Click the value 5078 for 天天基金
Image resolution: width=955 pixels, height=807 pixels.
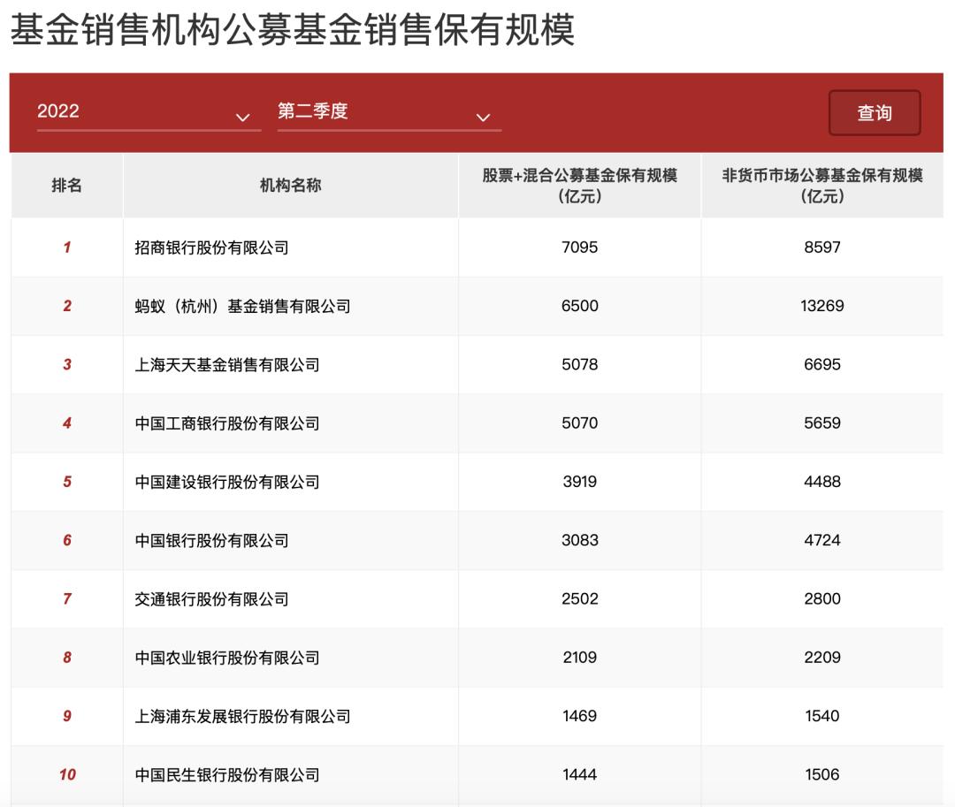579,364
